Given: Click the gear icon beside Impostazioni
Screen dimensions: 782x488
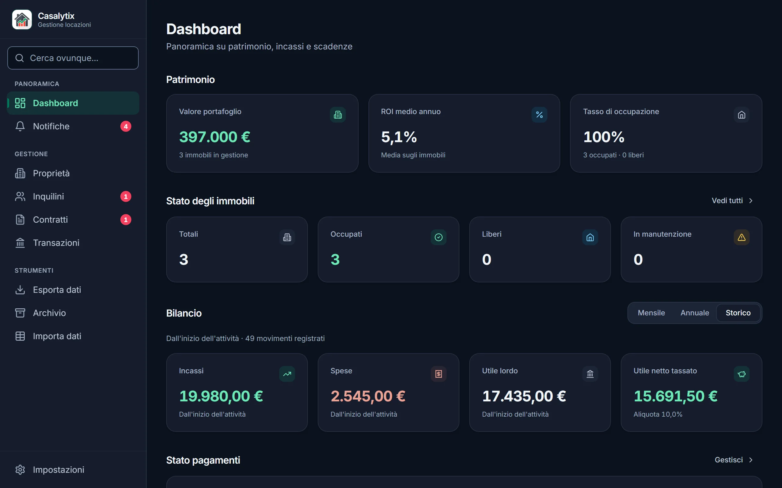Looking at the screenshot, I should pyautogui.click(x=20, y=470).
